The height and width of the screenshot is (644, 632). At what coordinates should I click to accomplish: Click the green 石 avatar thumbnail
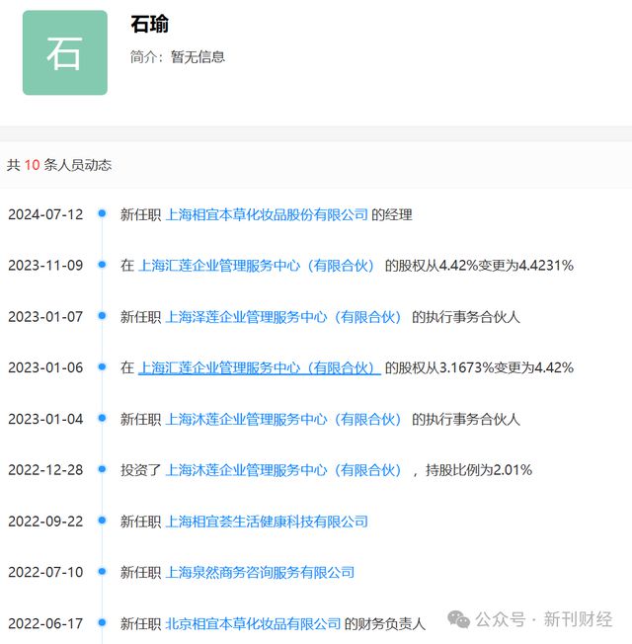[65, 52]
